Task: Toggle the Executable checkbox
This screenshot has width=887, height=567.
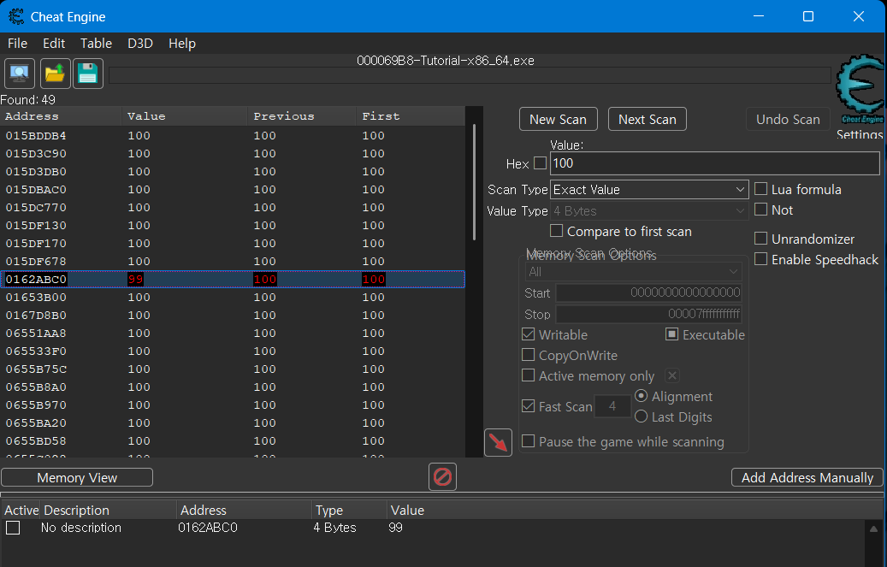Action: (672, 334)
